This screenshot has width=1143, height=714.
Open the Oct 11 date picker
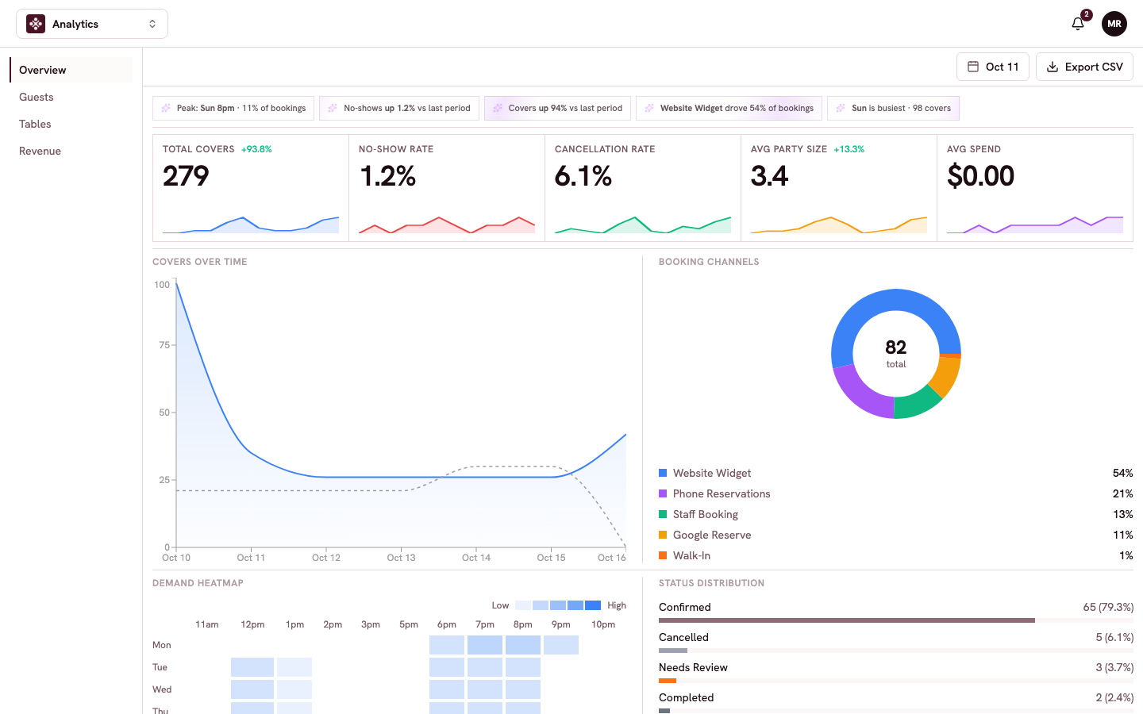tap(993, 67)
